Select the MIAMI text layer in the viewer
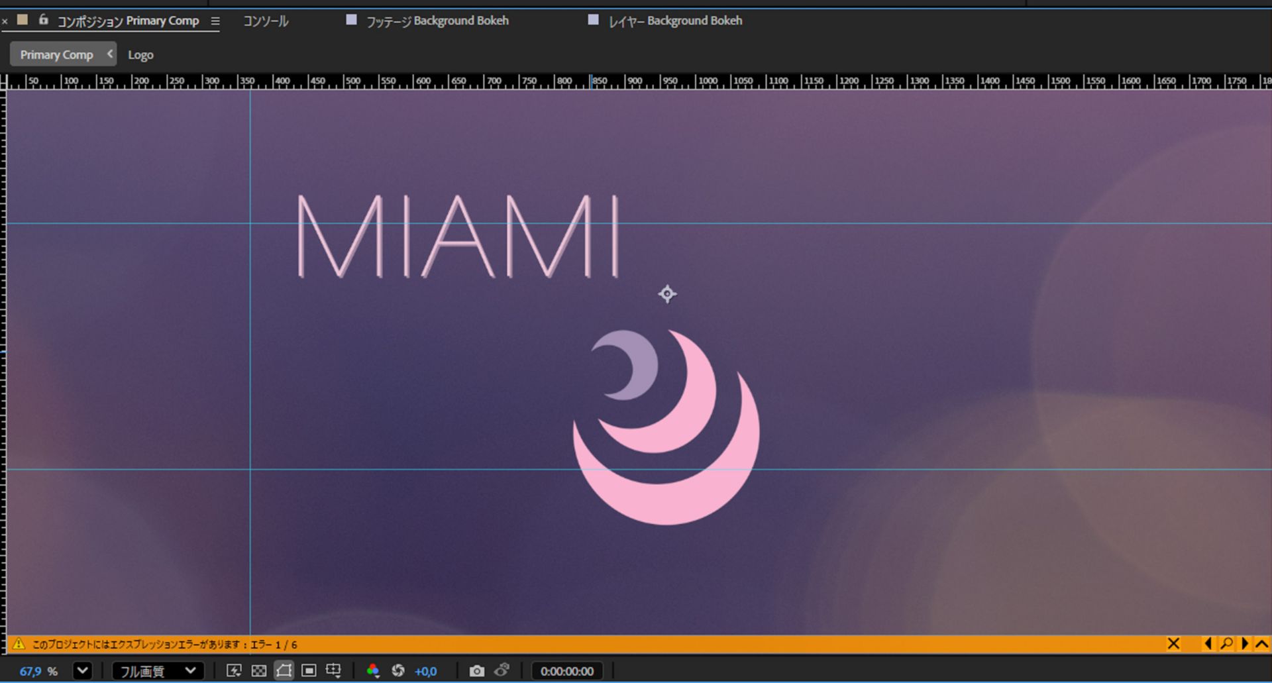Screen dimensions: 1272x683 (x=458, y=236)
